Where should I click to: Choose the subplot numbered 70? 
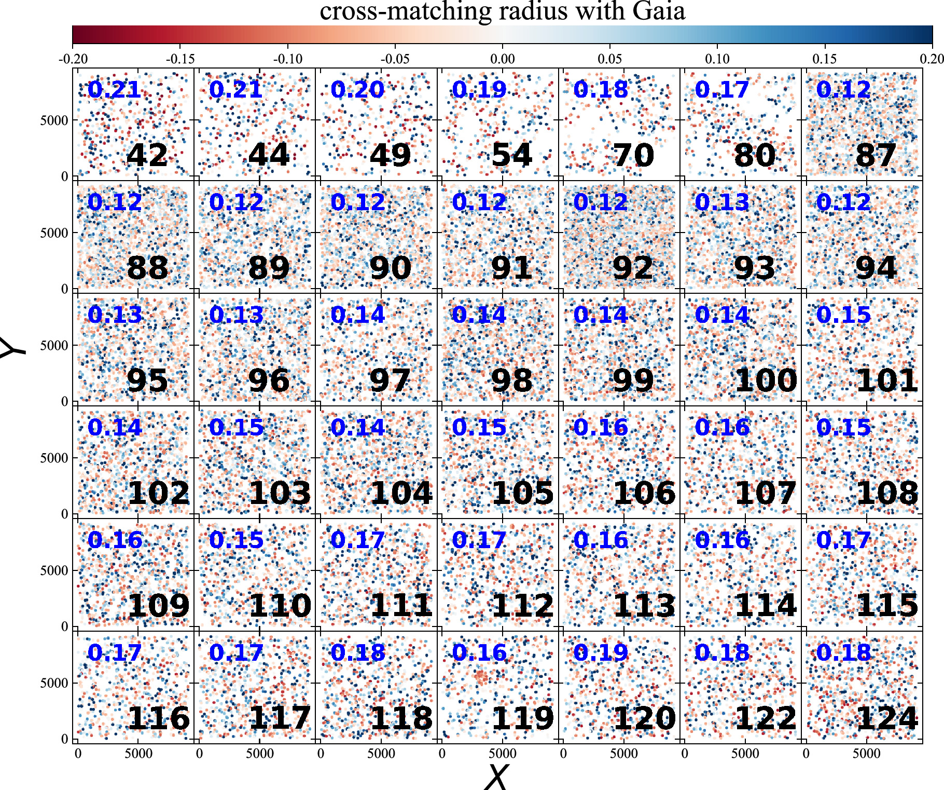click(x=619, y=124)
